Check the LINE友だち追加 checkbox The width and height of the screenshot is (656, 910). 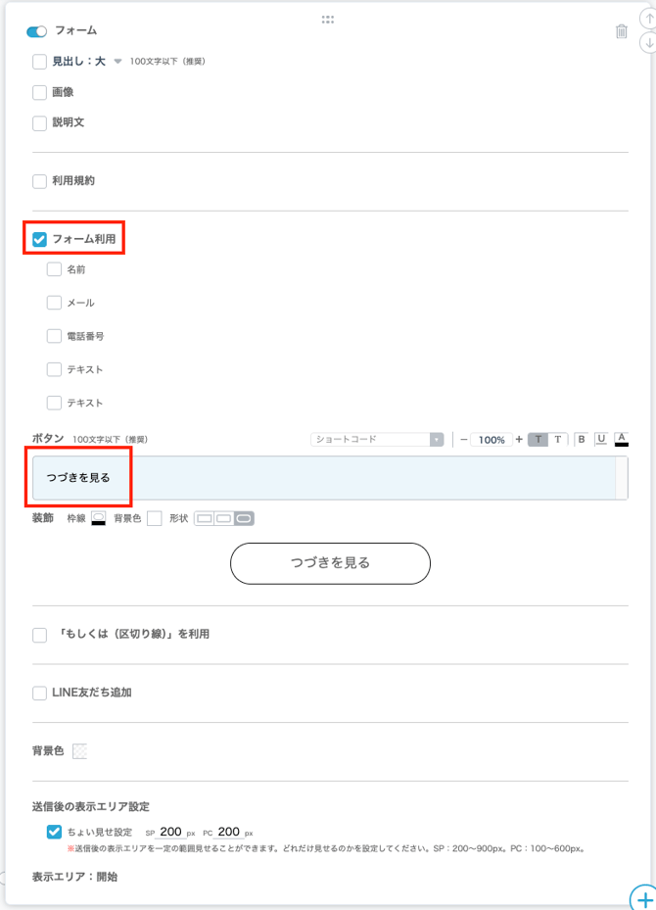click(x=39, y=693)
